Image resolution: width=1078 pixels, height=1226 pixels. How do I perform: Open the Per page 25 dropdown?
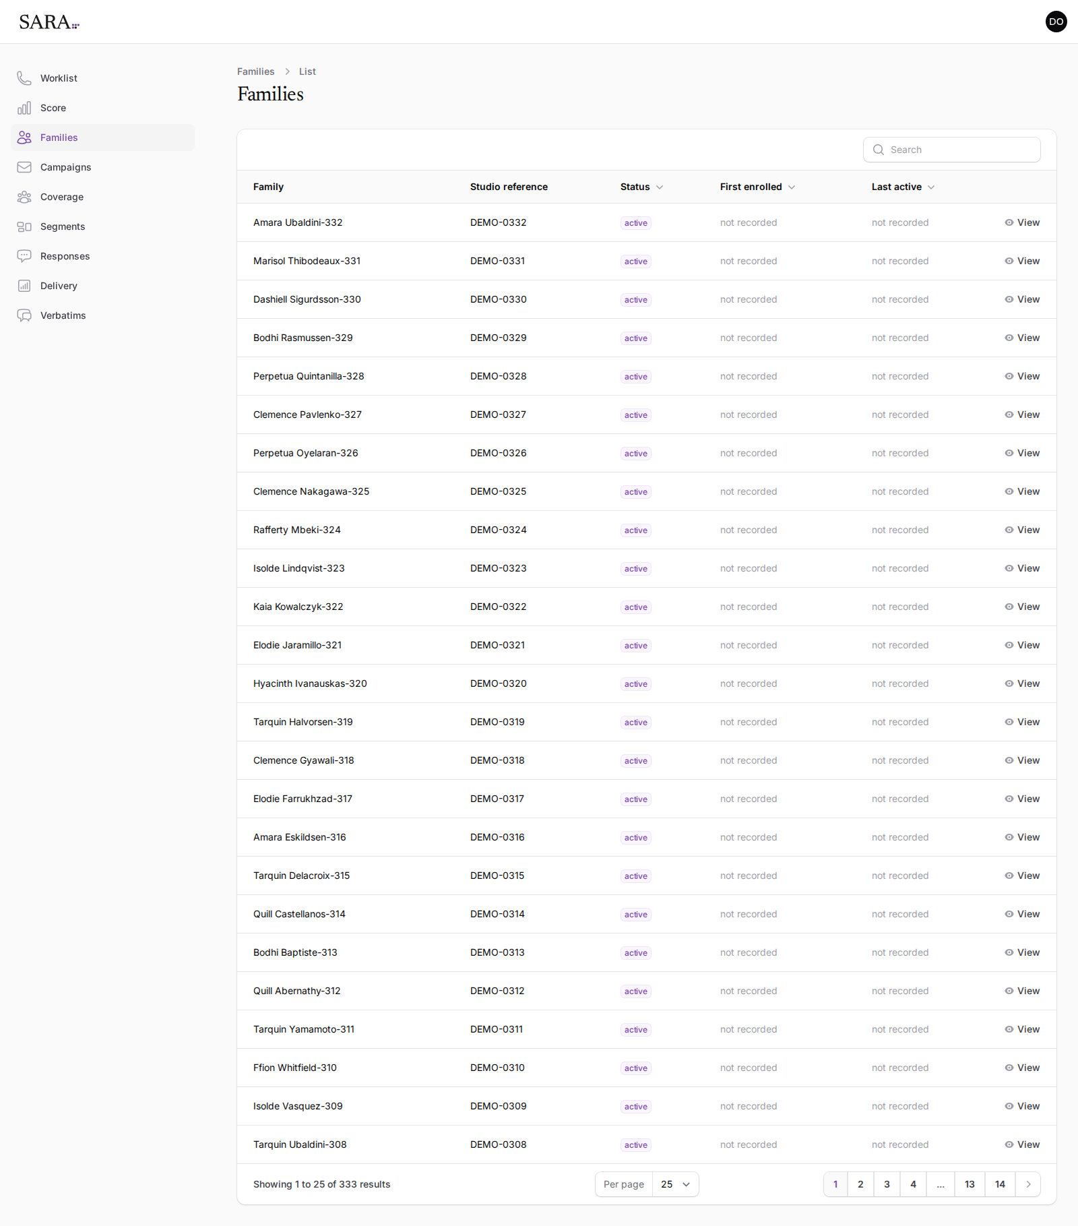coord(675,1184)
